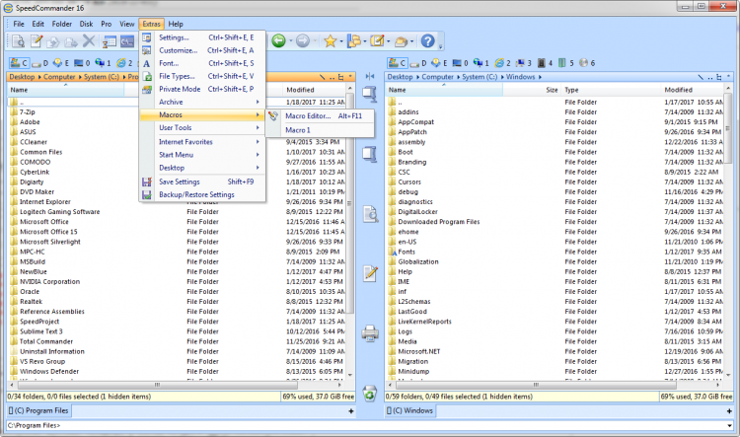This screenshot has height=437, width=740.
Task: Open location 3 in right panel drive bar
Action: point(523,63)
